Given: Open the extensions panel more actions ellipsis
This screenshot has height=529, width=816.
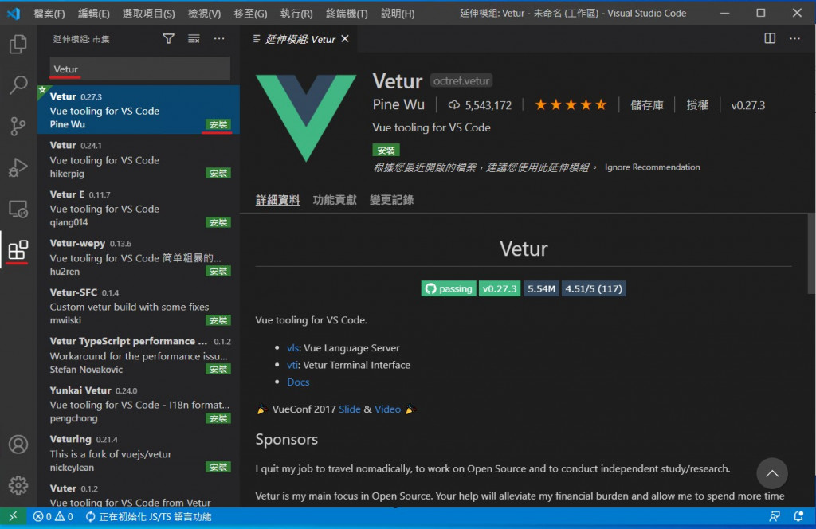Looking at the screenshot, I should coord(219,39).
